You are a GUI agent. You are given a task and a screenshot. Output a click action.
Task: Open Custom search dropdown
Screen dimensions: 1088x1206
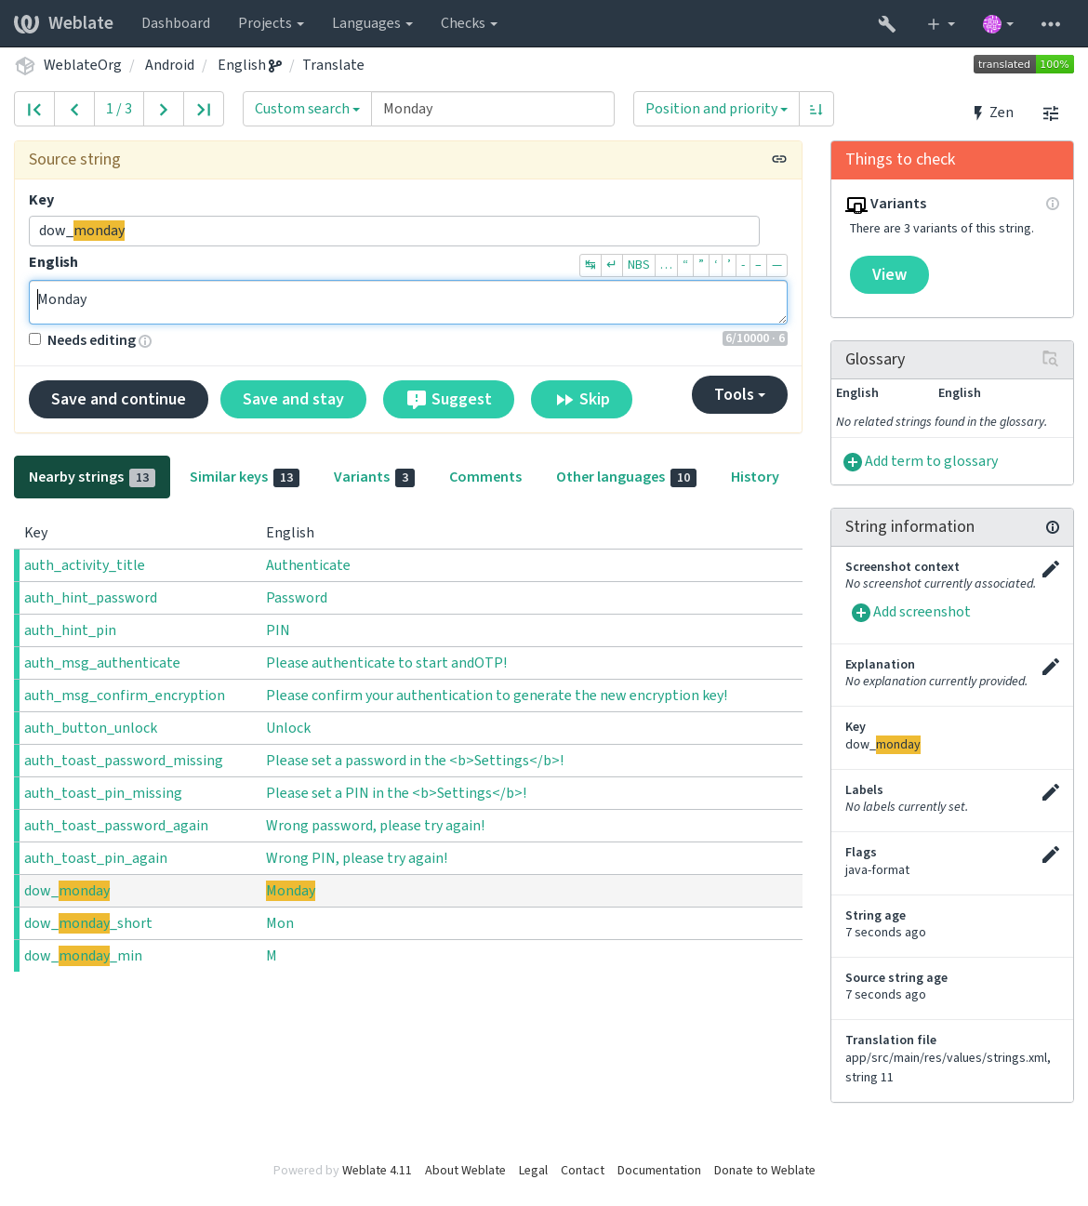point(307,109)
